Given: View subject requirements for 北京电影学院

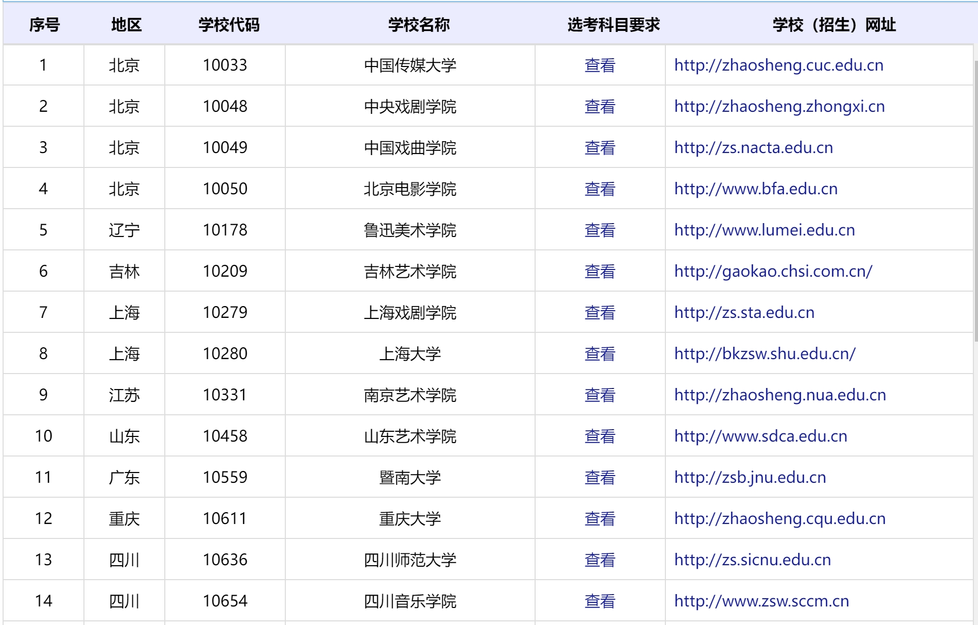Looking at the screenshot, I should pyautogui.click(x=599, y=189).
